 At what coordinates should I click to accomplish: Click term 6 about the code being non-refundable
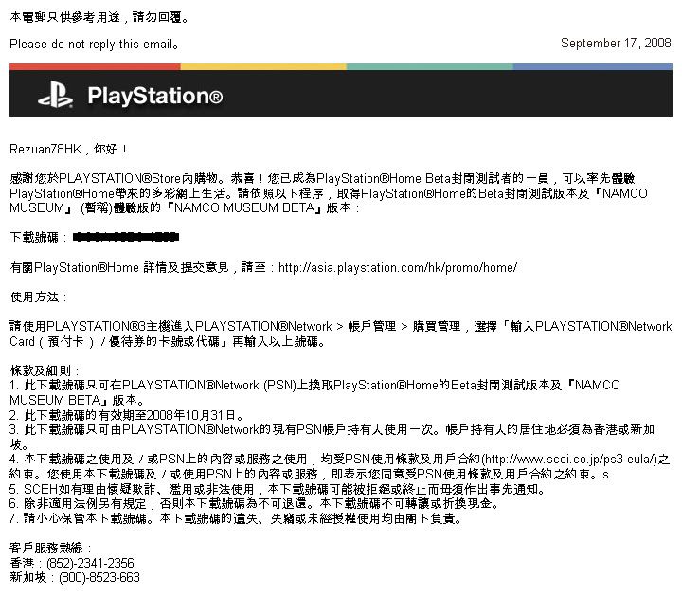[254, 504]
